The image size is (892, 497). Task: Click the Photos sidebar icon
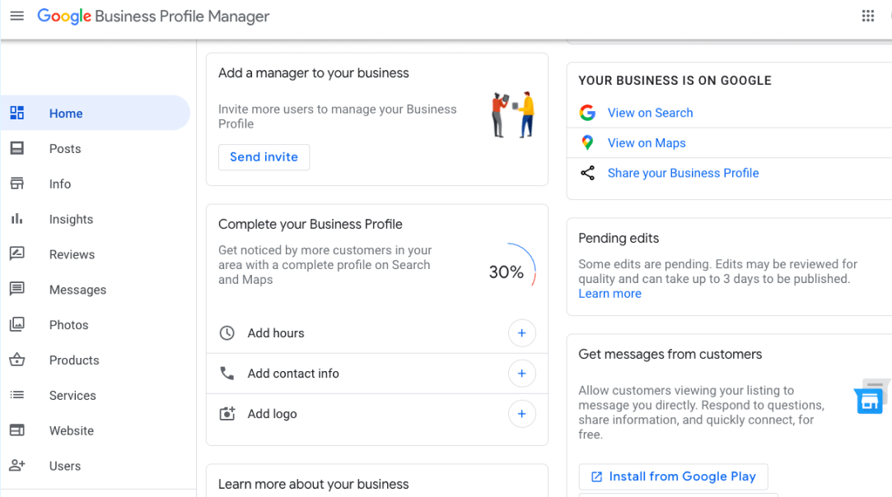pyautogui.click(x=16, y=325)
